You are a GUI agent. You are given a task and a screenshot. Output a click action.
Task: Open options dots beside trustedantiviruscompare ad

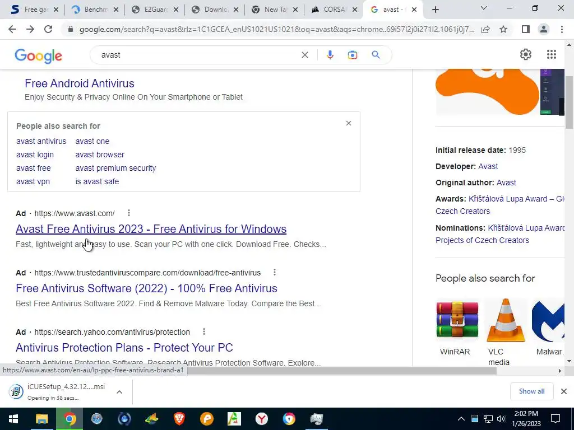(x=274, y=272)
